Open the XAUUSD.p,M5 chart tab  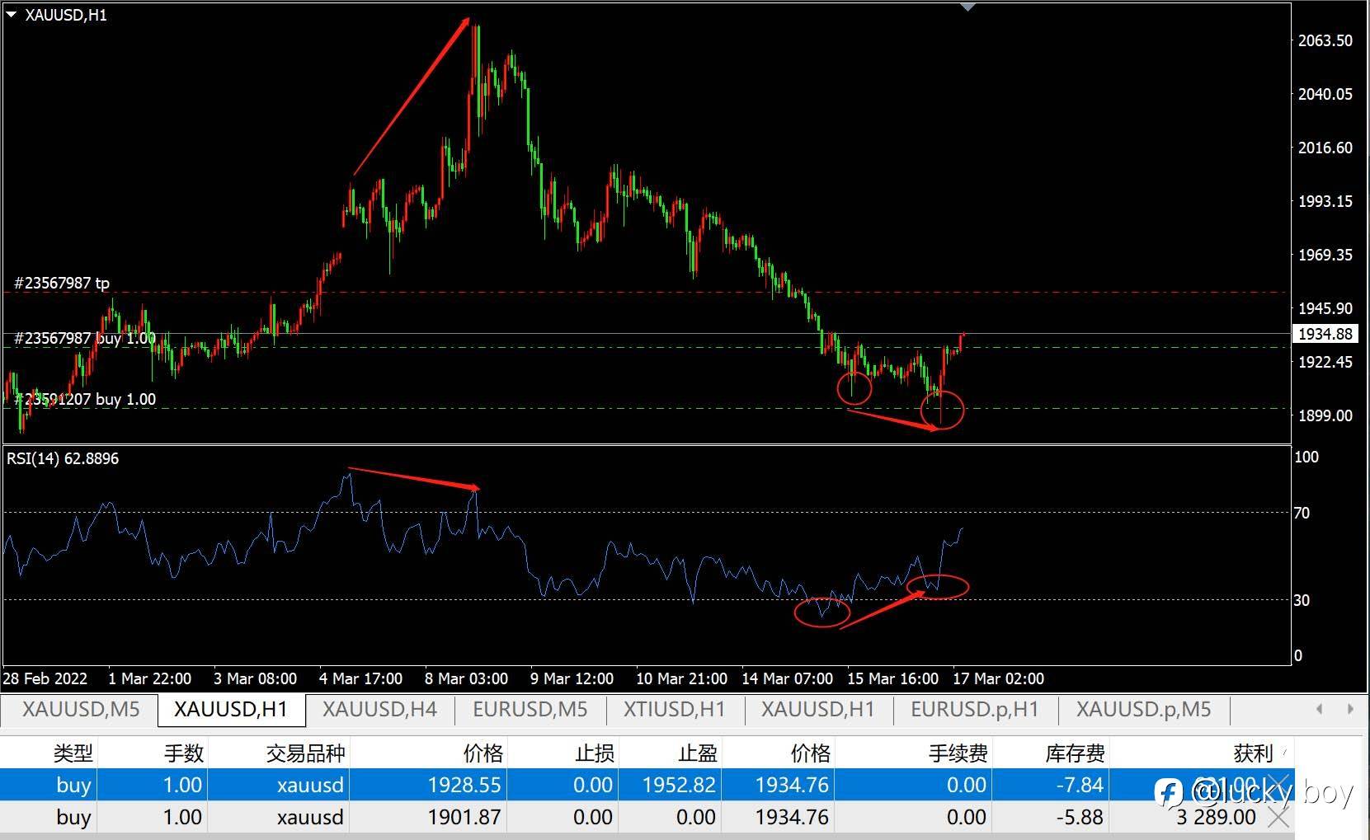[x=1144, y=709]
